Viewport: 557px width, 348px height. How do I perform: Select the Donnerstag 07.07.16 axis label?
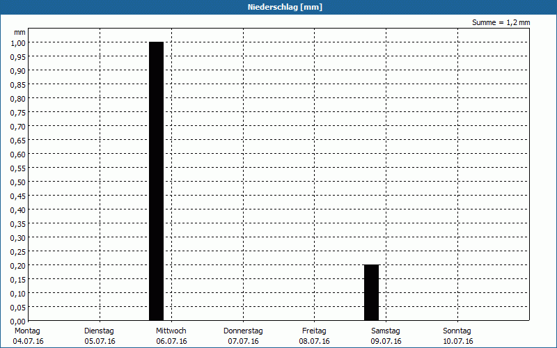click(243, 336)
